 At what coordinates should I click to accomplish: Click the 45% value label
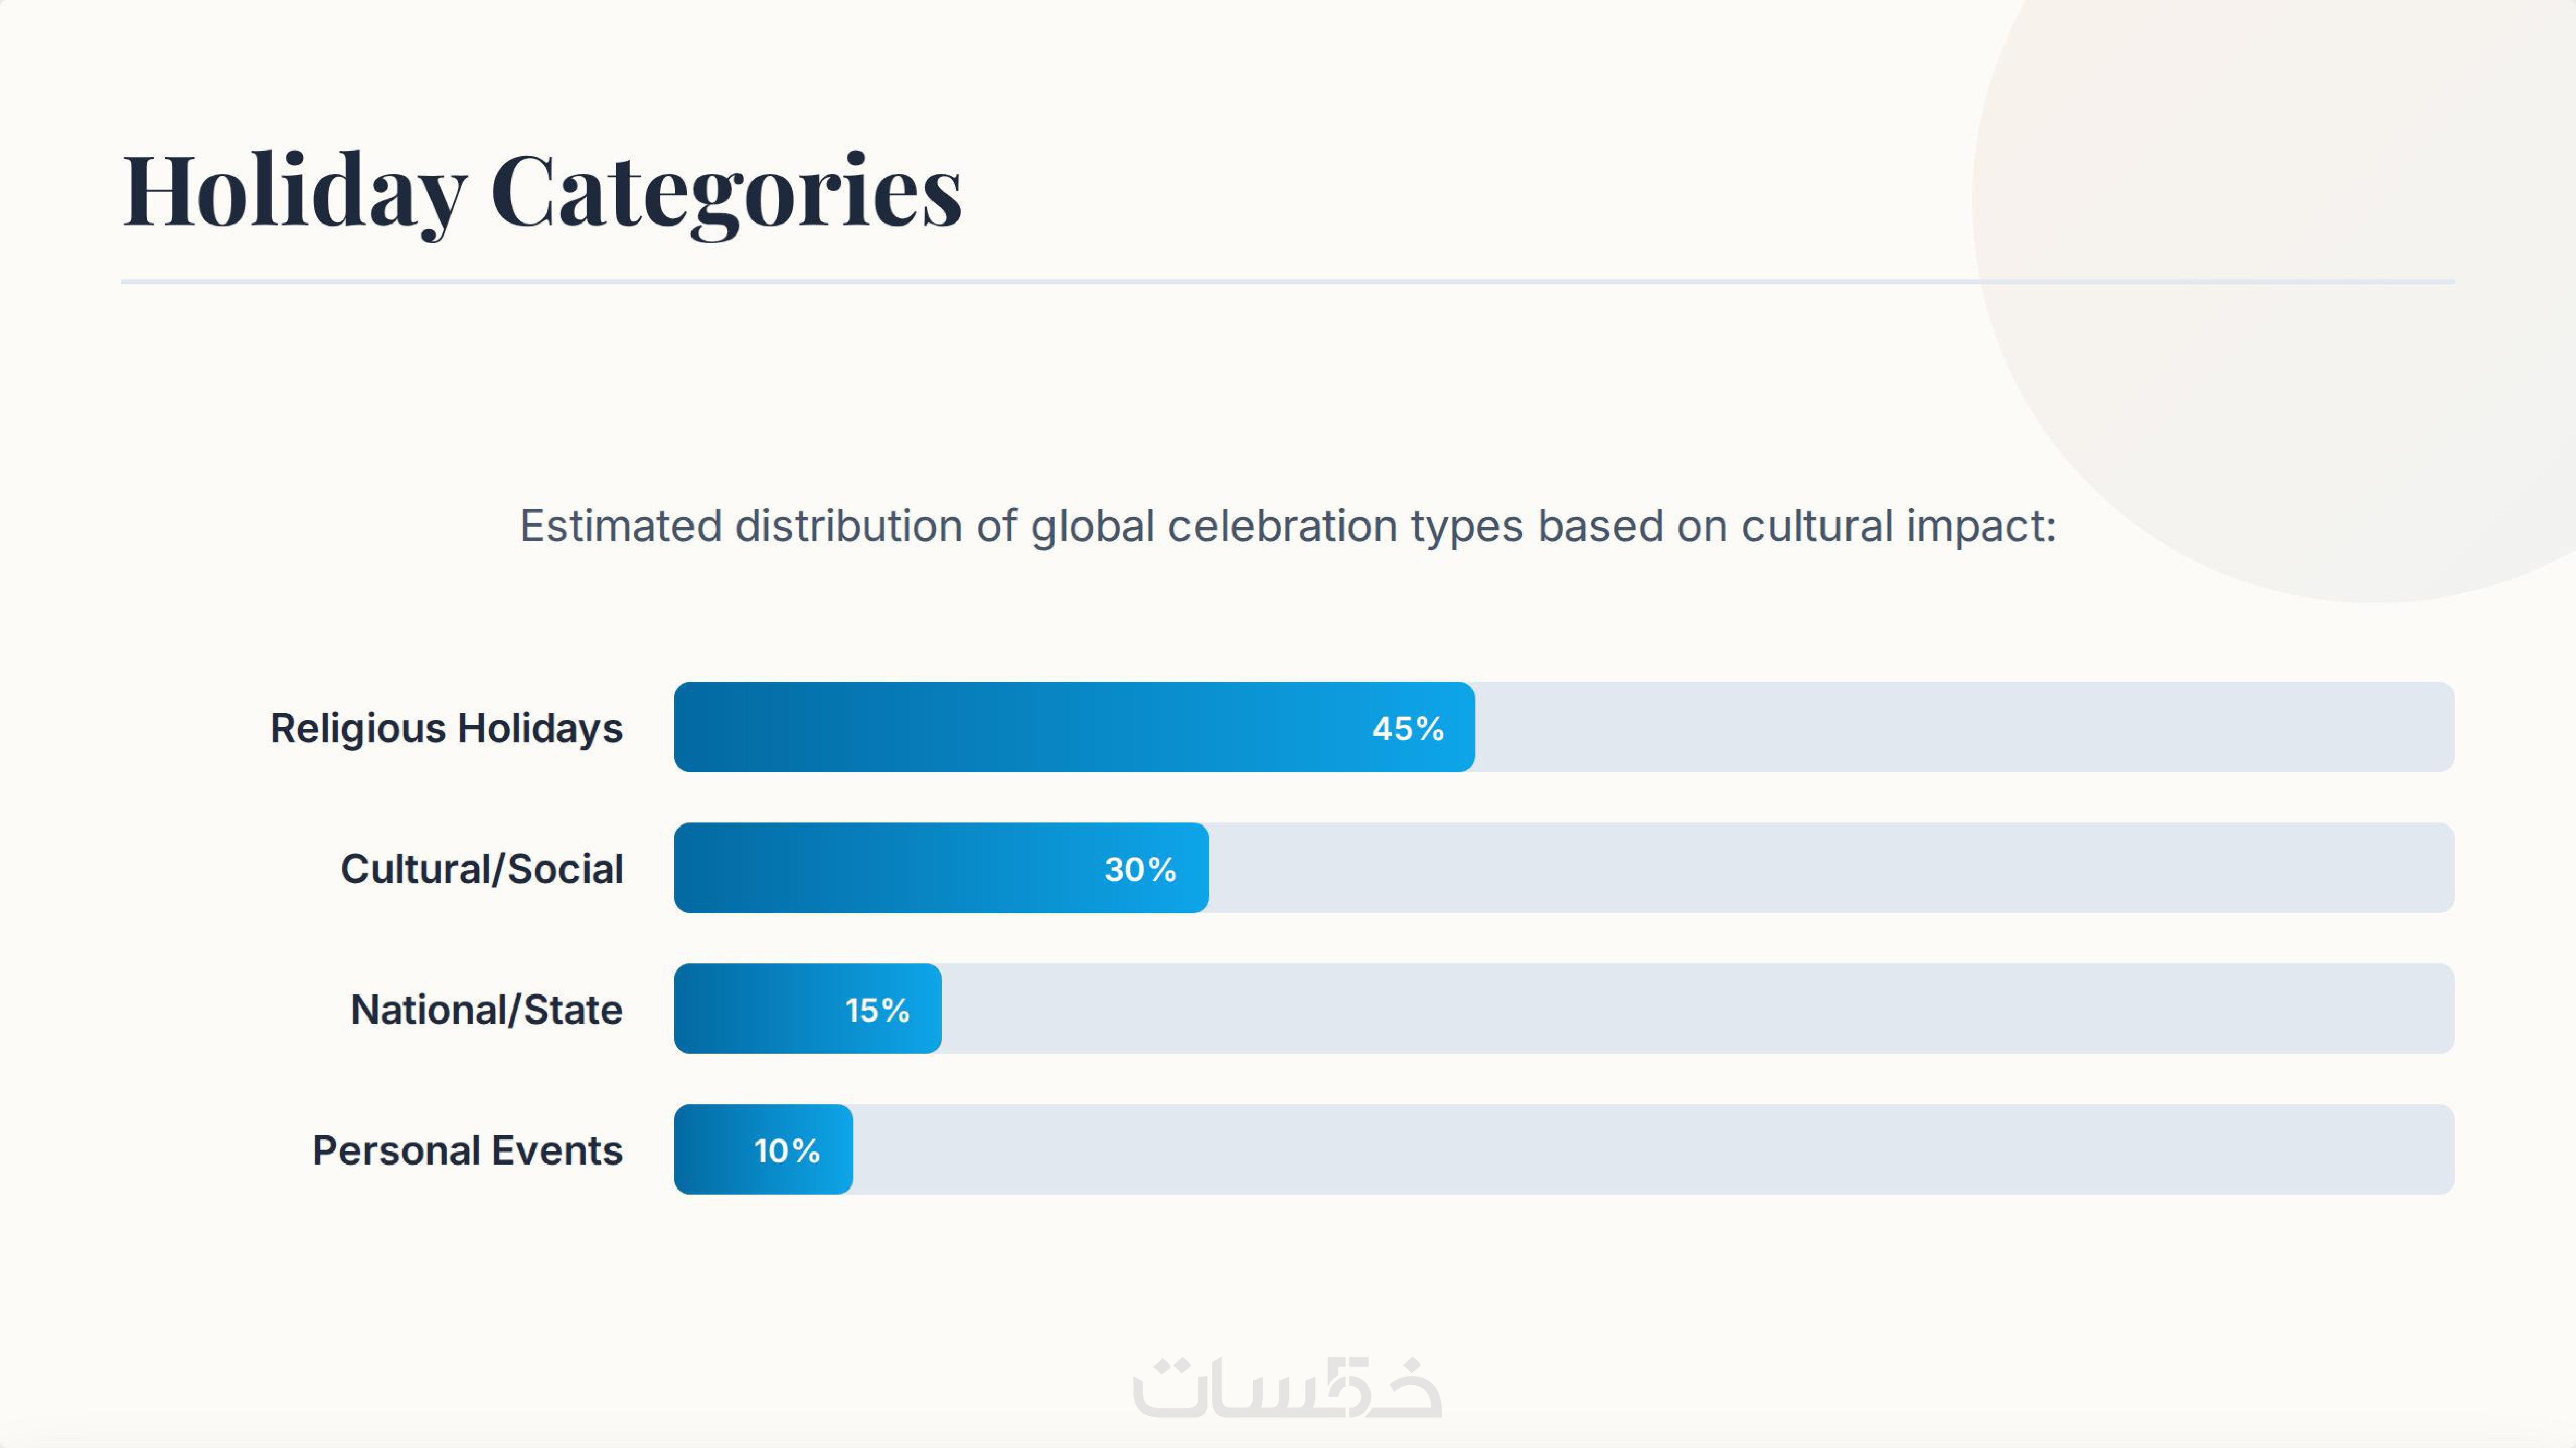[1407, 728]
